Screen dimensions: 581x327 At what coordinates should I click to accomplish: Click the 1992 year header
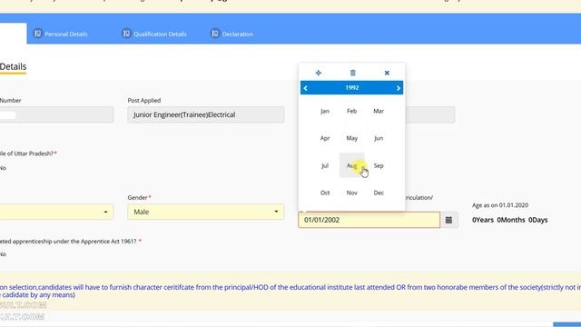(x=352, y=88)
